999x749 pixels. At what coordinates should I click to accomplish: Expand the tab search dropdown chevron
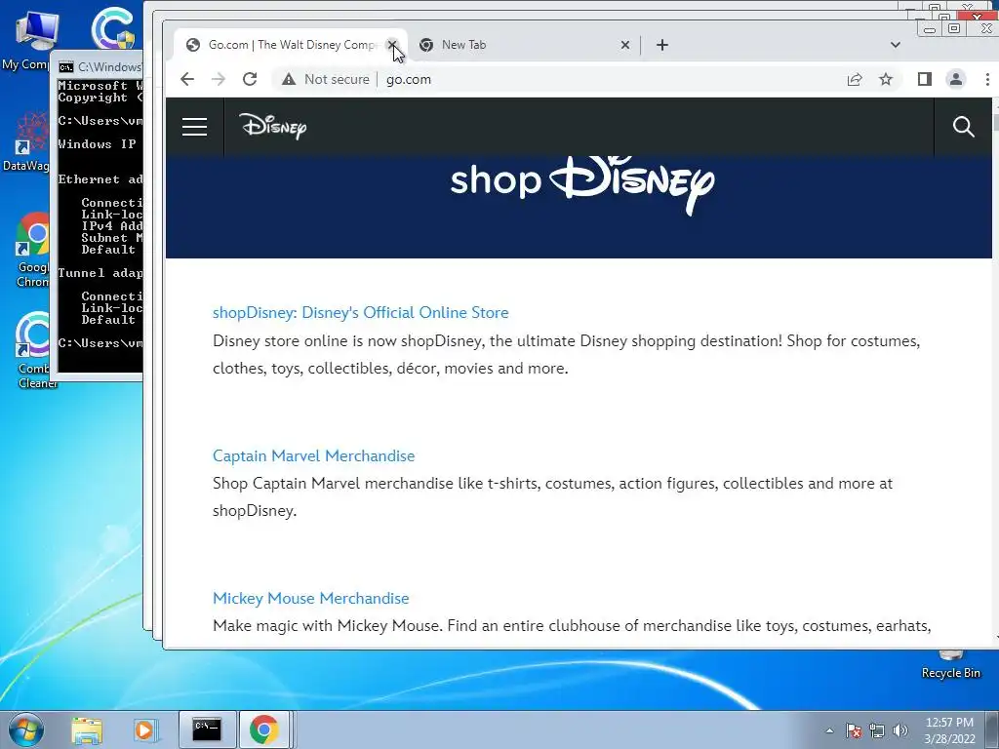click(x=896, y=45)
